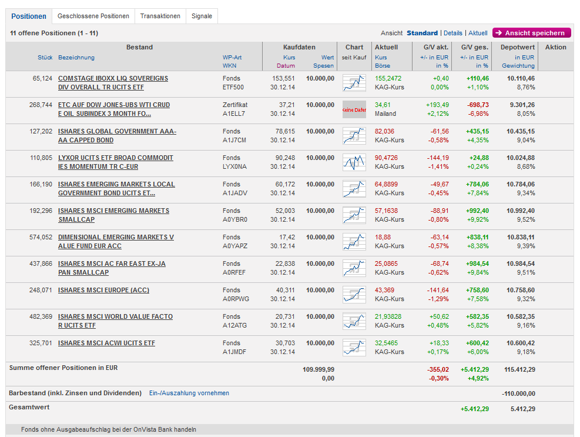This screenshot has width=580, height=437.
Task: Open chart thumbnail for iShares Global Government bond
Action: point(354,136)
